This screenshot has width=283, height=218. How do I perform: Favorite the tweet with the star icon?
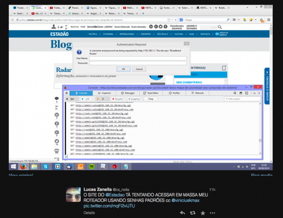tap(203, 213)
